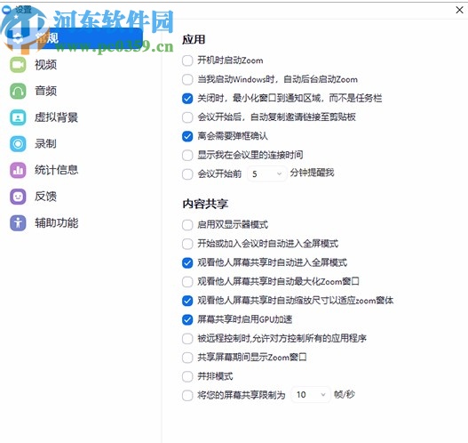This screenshot has width=468, height=443.
Task: Uncheck 离会需要弹框确认 option
Action: [x=187, y=136]
